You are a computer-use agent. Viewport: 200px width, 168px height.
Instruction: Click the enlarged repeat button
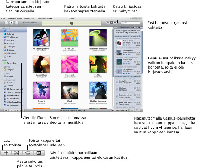(28, 153)
